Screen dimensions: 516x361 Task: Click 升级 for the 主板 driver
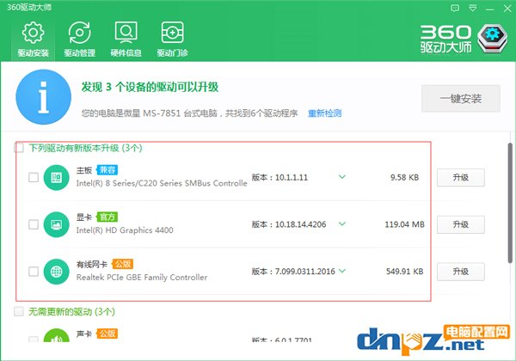[x=461, y=178]
